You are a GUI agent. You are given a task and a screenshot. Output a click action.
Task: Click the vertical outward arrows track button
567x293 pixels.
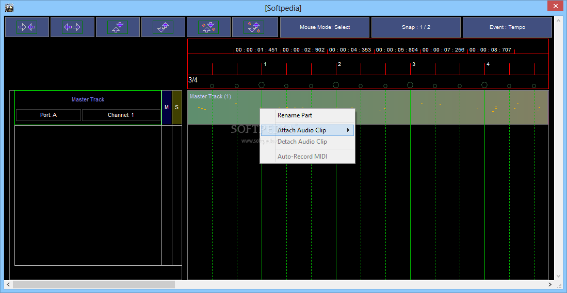(x=163, y=27)
